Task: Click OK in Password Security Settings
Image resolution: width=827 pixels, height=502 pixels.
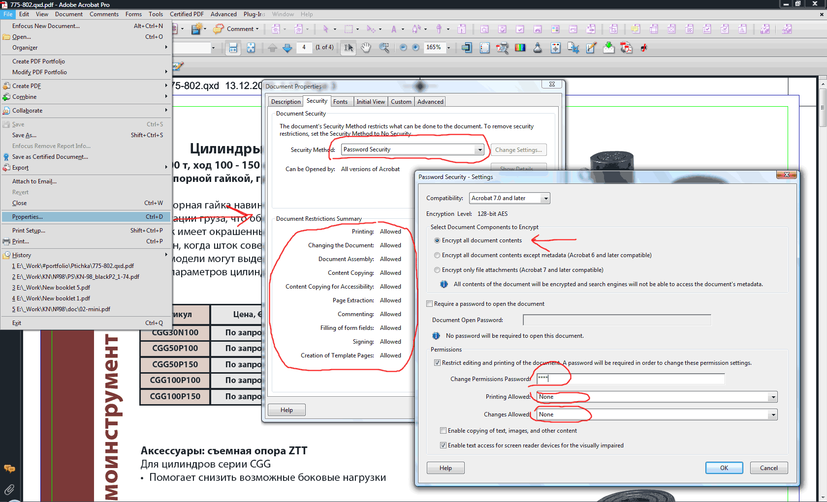Action: coord(724,468)
